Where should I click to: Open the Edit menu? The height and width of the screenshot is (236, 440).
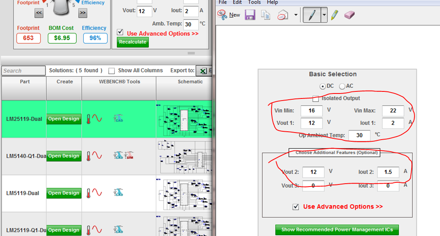click(237, 2)
